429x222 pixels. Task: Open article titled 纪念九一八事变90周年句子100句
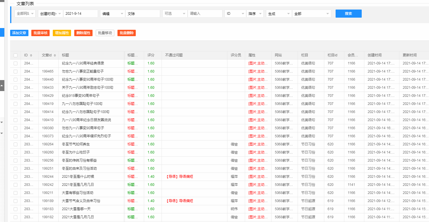click(x=88, y=79)
